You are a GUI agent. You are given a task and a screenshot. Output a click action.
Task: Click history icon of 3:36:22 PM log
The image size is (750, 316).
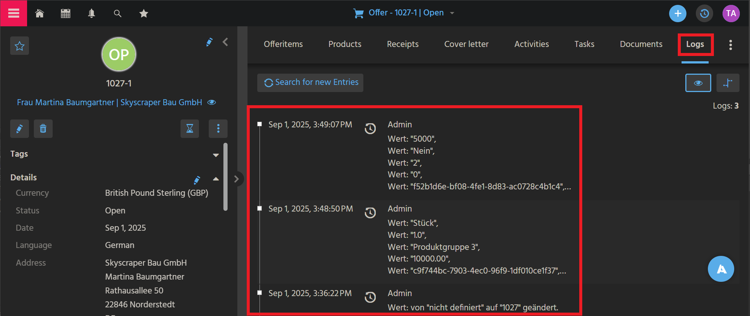click(370, 297)
